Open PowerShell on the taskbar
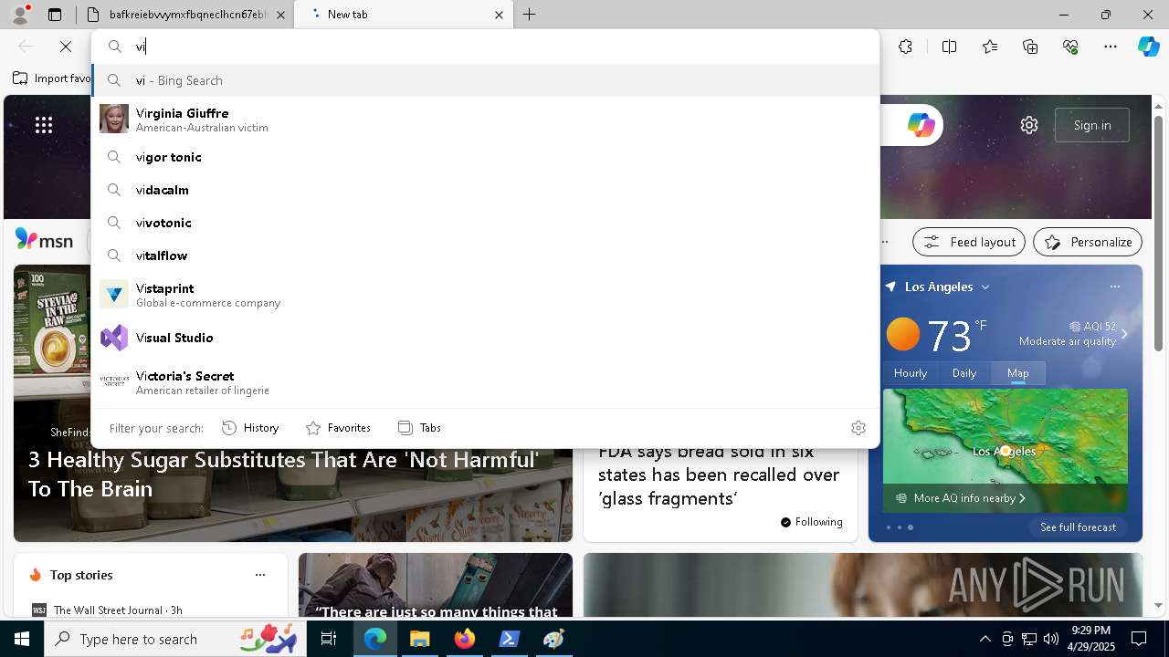 (x=509, y=639)
